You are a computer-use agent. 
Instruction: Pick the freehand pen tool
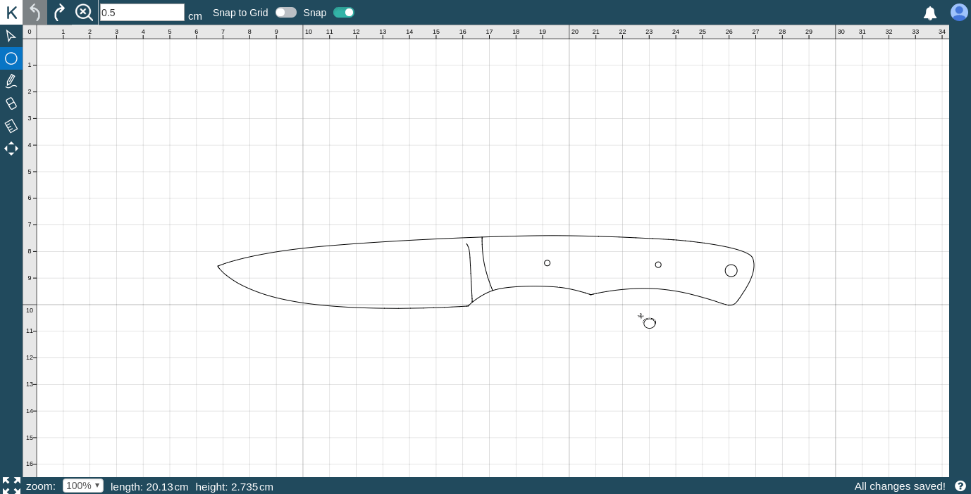(x=11, y=81)
